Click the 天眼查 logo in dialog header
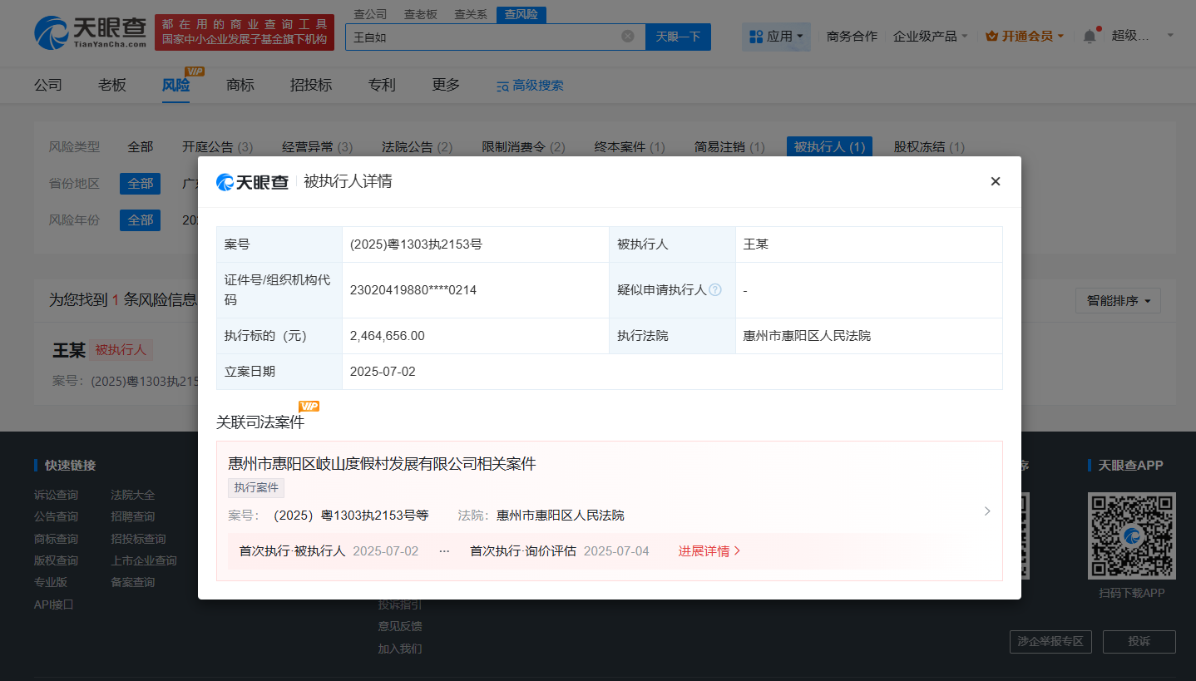The height and width of the screenshot is (681, 1196). click(253, 182)
